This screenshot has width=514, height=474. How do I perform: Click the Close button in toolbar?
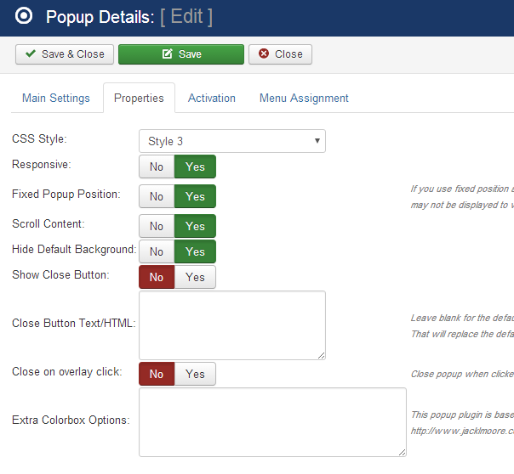(x=280, y=54)
